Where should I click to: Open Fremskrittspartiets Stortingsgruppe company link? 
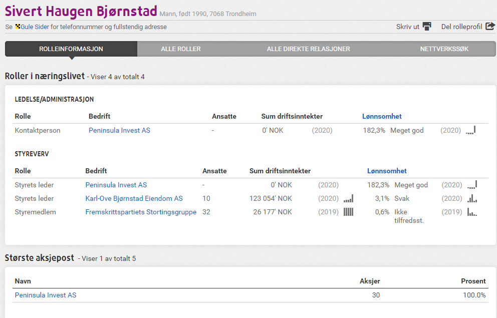[x=141, y=212]
